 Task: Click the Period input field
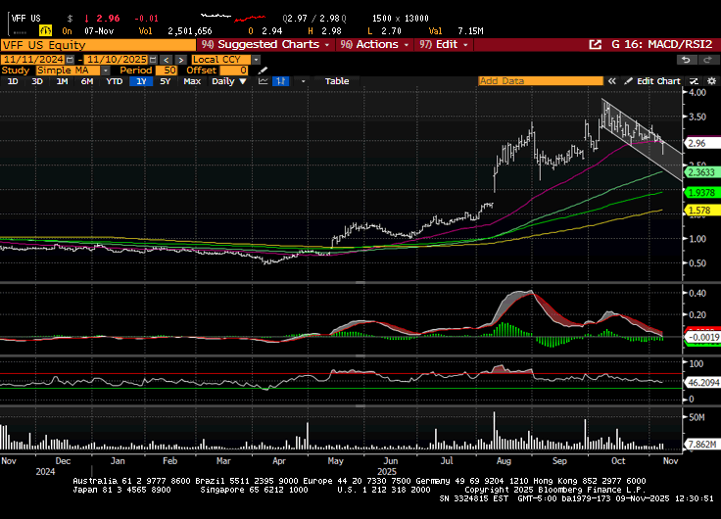pos(166,71)
